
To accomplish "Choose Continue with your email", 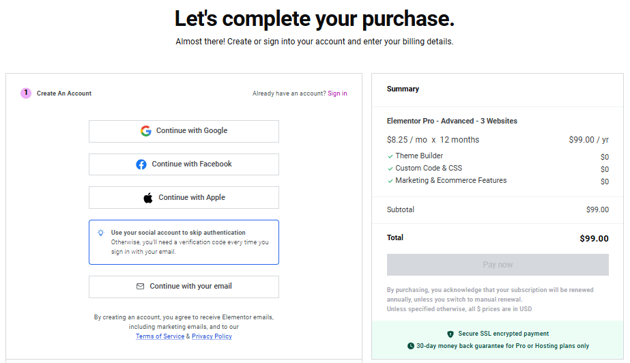I will [x=184, y=287].
